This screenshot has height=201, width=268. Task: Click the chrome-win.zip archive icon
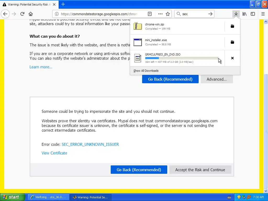[138, 26]
